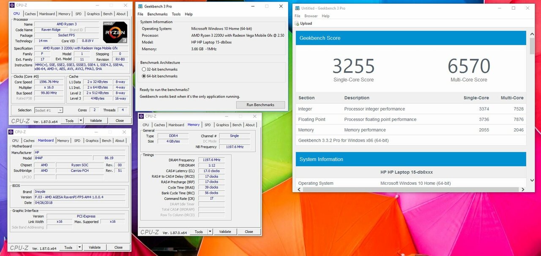
Task: Switch to Caches tab in CPU window
Action: (x=30, y=14)
